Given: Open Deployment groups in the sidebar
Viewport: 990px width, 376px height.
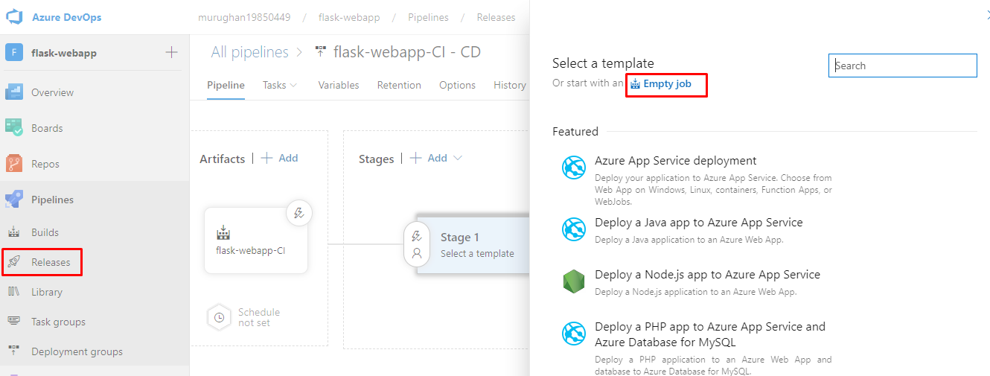Looking at the screenshot, I should pyautogui.click(x=77, y=351).
